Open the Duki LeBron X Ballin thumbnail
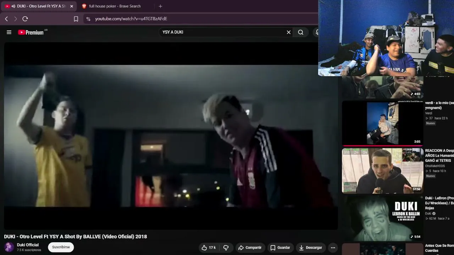This screenshot has height=255, width=454. tap(382, 218)
